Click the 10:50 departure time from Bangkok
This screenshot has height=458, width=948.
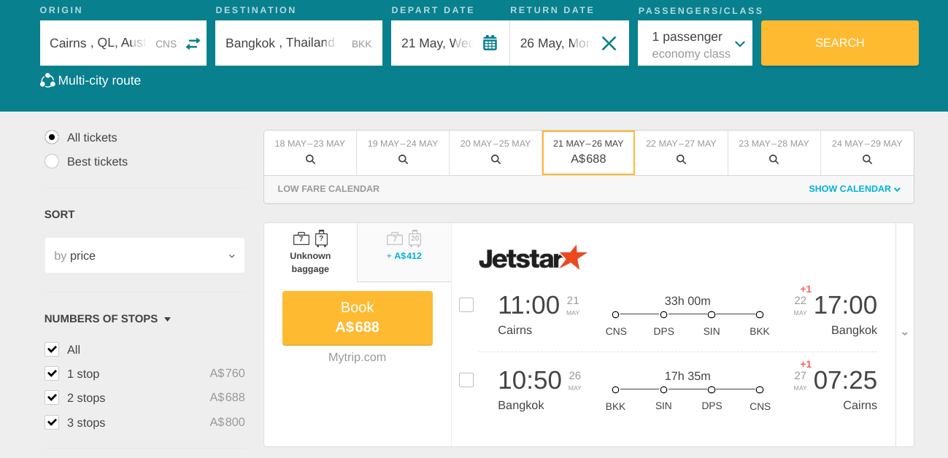[x=530, y=380]
